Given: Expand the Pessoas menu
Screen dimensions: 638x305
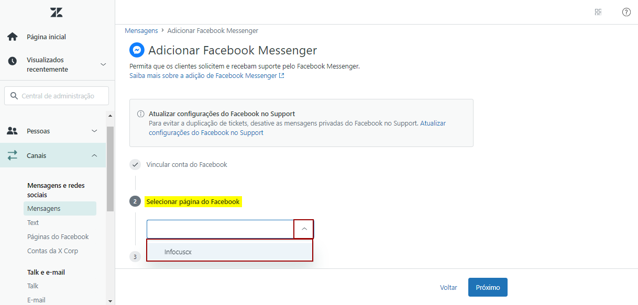Looking at the screenshot, I should point(94,131).
